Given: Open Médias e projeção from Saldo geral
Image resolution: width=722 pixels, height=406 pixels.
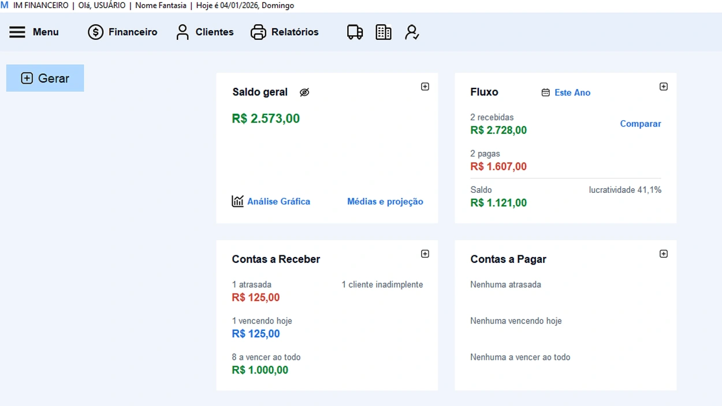Looking at the screenshot, I should coord(385,201).
